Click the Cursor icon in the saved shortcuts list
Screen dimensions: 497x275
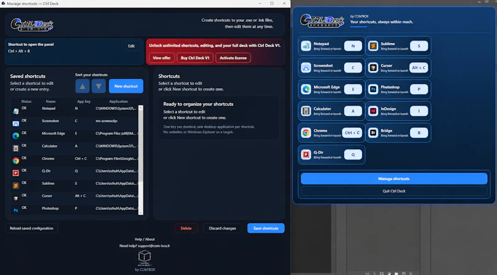(16, 198)
